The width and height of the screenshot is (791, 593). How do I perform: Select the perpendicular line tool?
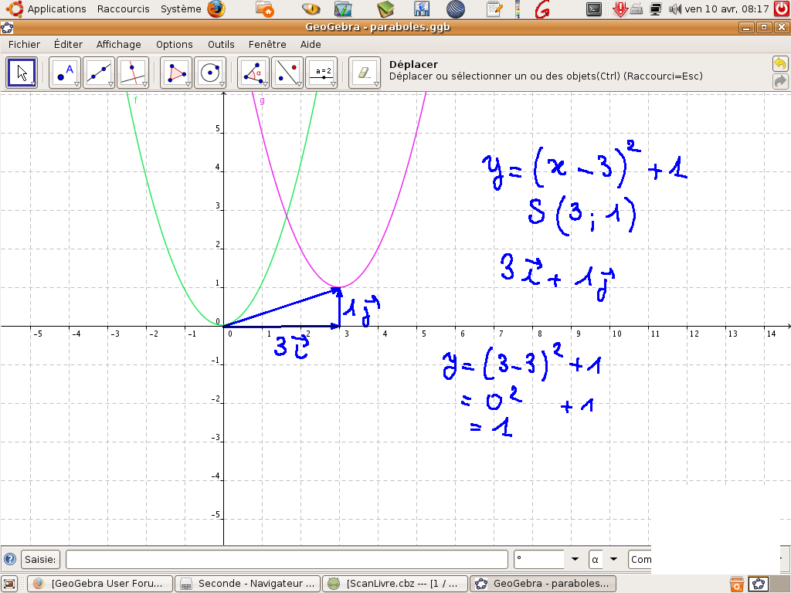[x=133, y=73]
